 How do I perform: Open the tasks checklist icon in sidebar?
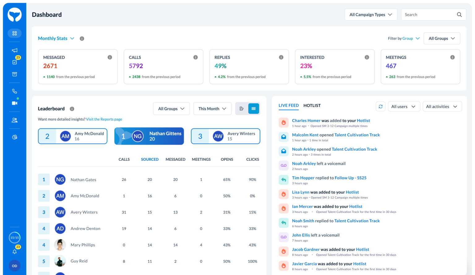tap(15, 62)
